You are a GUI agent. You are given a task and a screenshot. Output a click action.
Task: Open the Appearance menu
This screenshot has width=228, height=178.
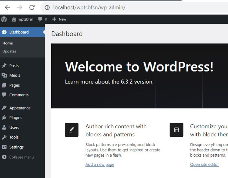click(x=20, y=108)
